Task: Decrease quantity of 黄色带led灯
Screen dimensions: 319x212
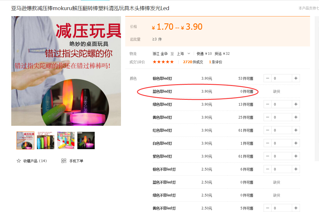Action: 268,117
